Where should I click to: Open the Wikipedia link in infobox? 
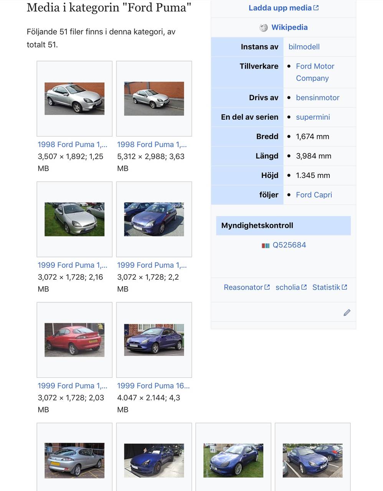(289, 27)
